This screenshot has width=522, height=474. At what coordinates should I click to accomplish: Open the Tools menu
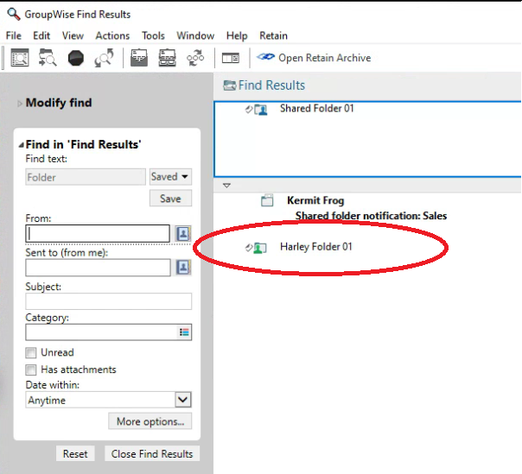(153, 35)
